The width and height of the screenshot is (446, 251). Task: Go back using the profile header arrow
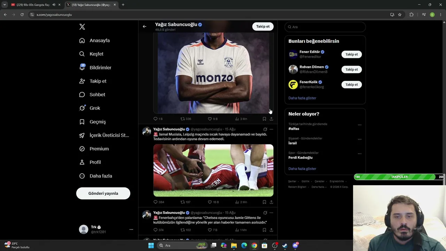click(x=145, y=26)
